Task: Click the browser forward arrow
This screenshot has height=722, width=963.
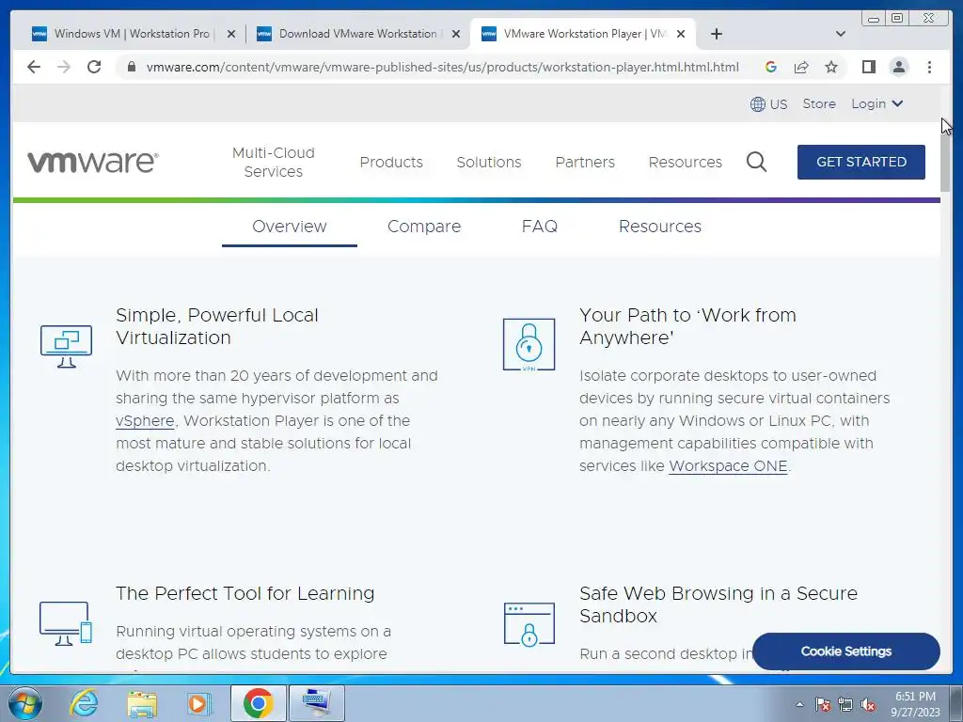Action: click(x=64, y=67)
